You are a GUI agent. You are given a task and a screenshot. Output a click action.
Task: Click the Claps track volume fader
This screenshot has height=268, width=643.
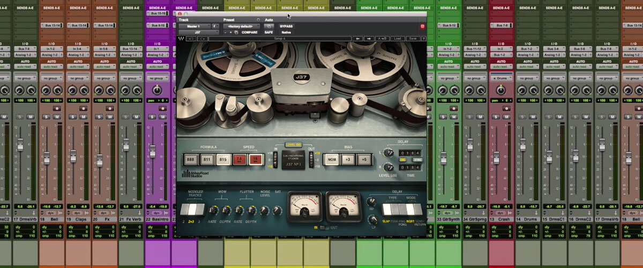[x=73, y=155]
